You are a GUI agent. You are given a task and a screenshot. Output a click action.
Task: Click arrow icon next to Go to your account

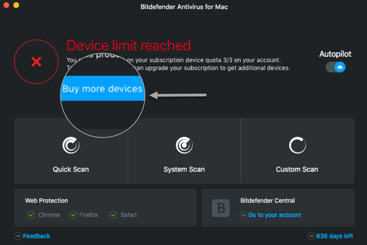(243, 215)
